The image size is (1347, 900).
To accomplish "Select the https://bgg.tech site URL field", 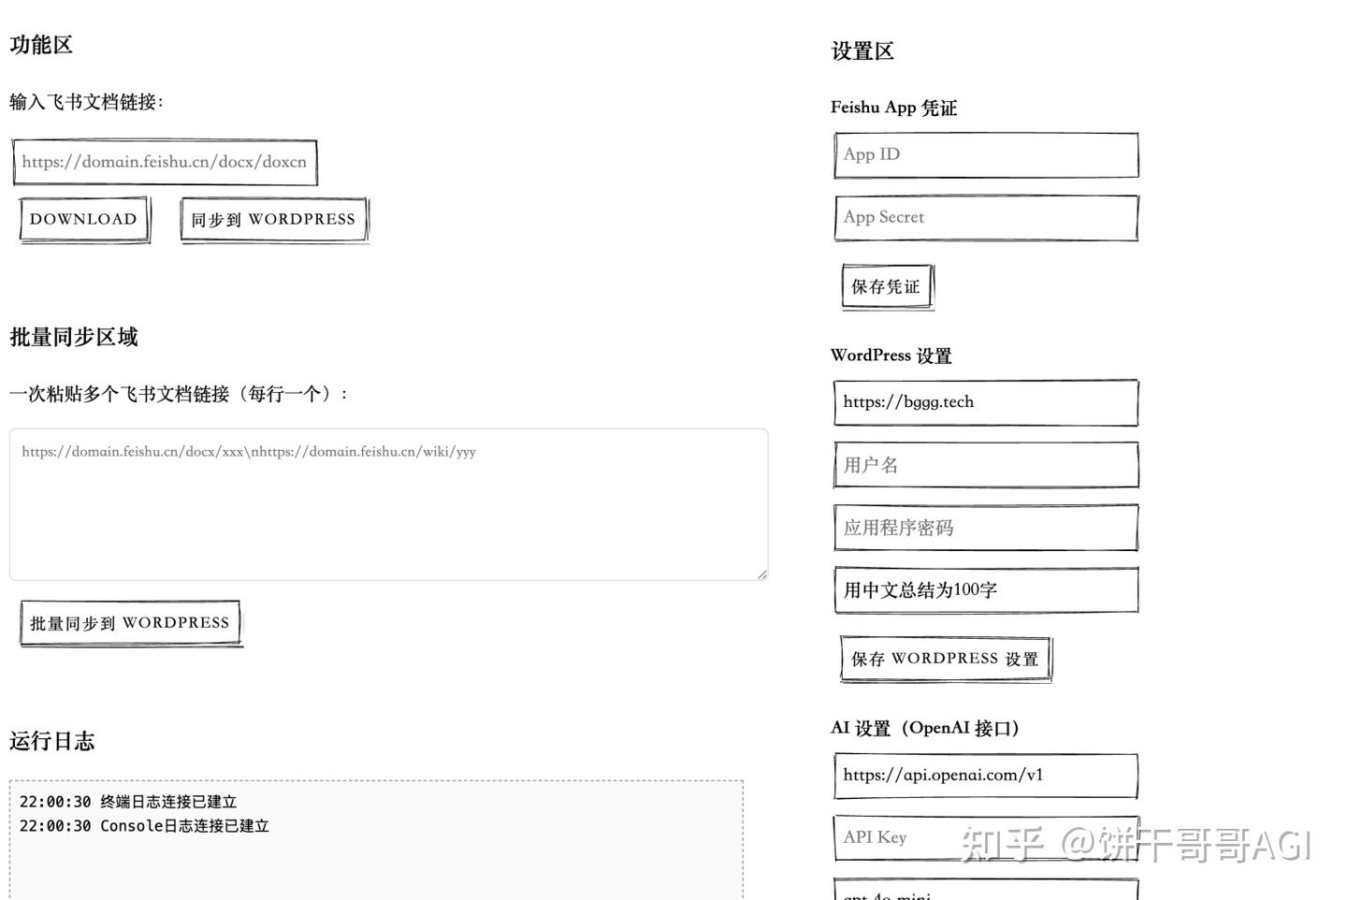I will point(985,401).
